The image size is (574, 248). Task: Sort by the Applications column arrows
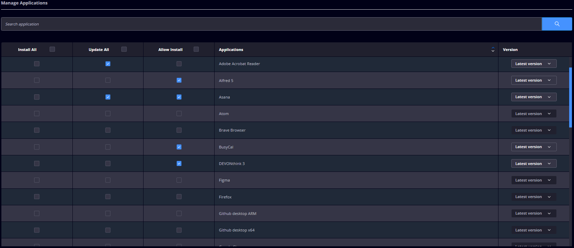(x=493, y=50)
